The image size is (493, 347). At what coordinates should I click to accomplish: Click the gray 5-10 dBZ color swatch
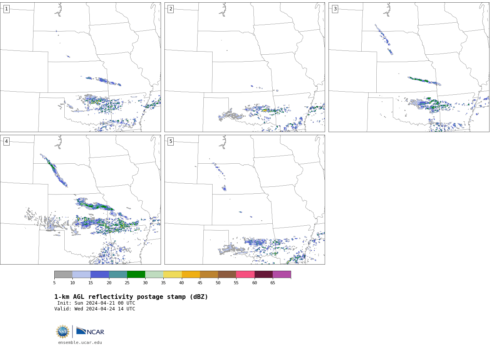pyautogui.click(x=63, y=274)
